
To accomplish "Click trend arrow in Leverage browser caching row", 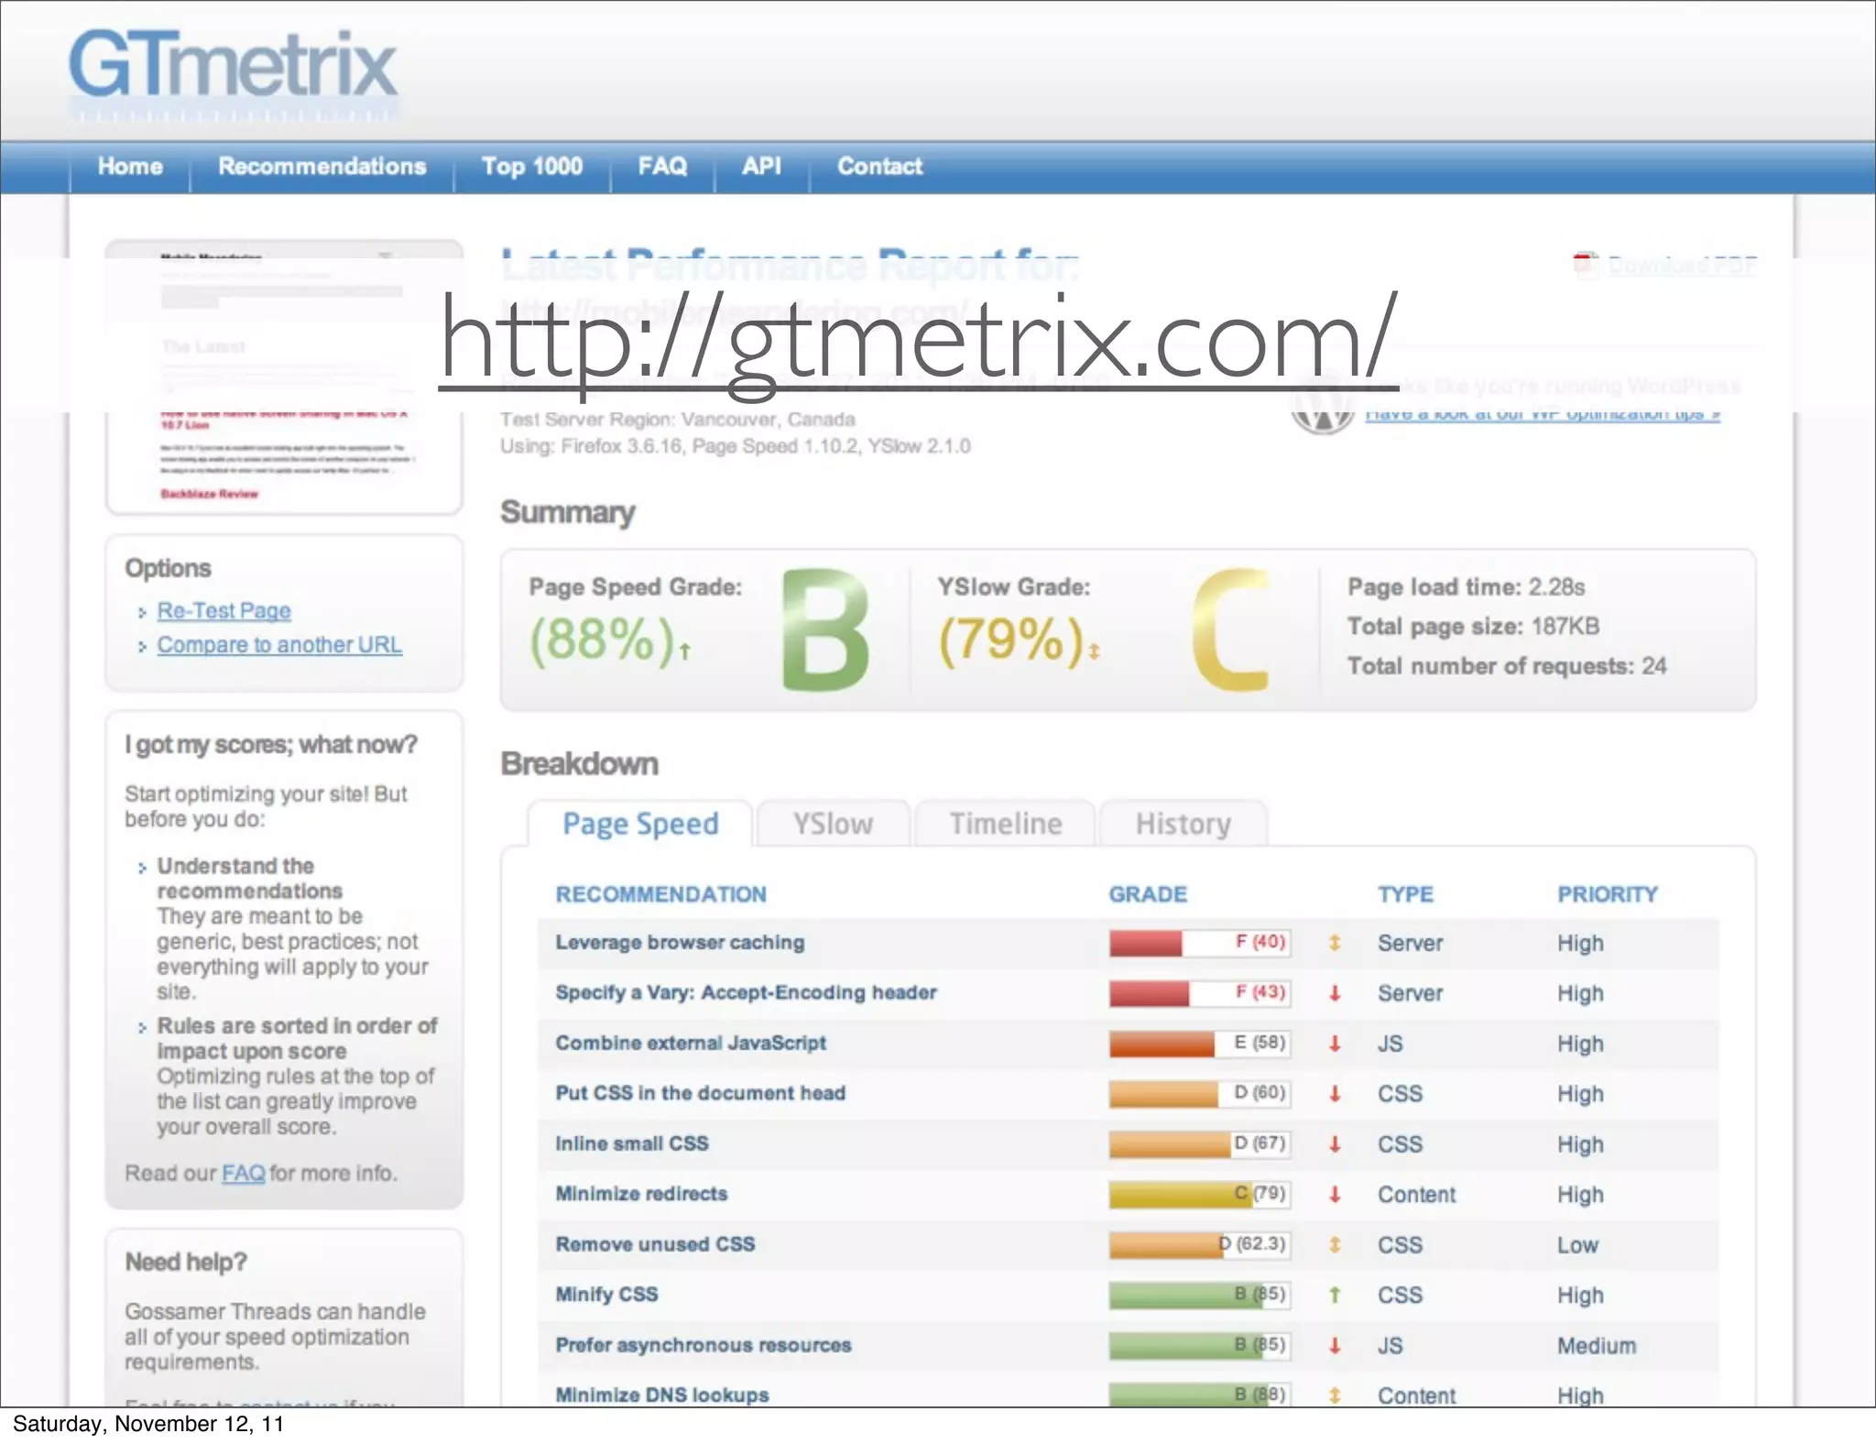I will coord(1335,943).
